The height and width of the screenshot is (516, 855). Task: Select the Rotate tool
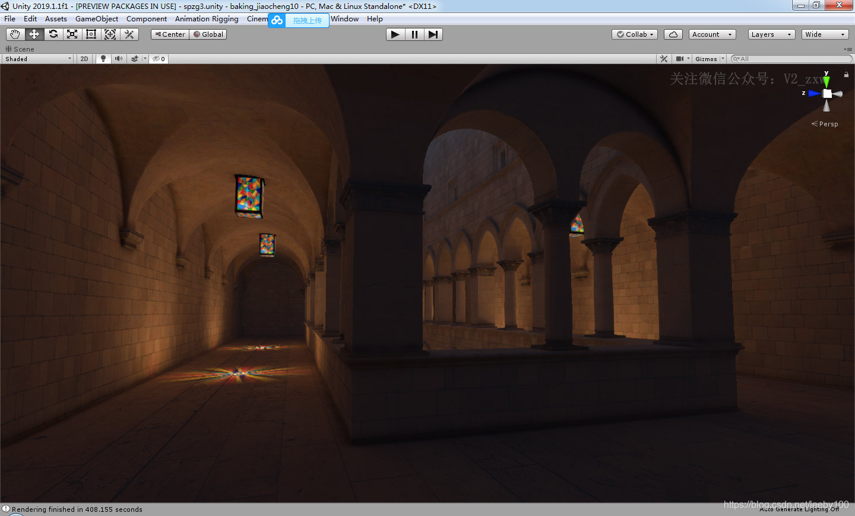pyautogui.click(x=53, y=34)
